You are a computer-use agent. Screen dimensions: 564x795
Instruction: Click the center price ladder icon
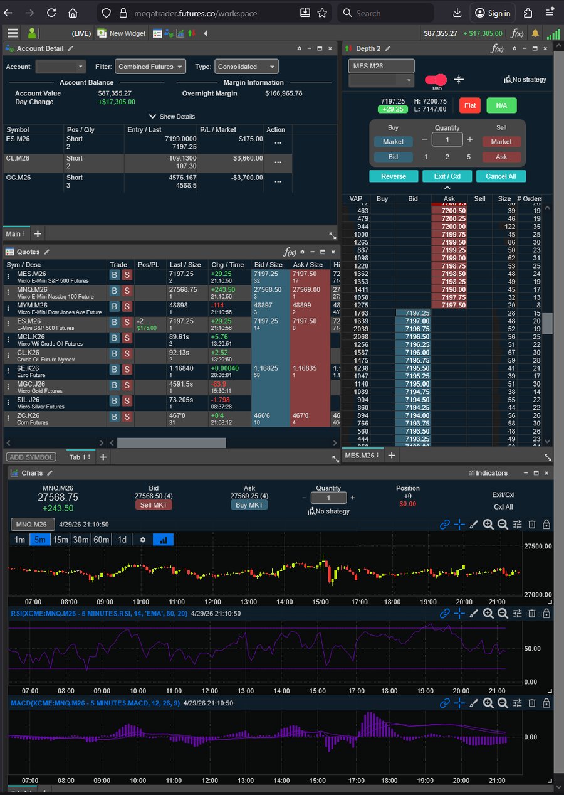pos(459,79)
